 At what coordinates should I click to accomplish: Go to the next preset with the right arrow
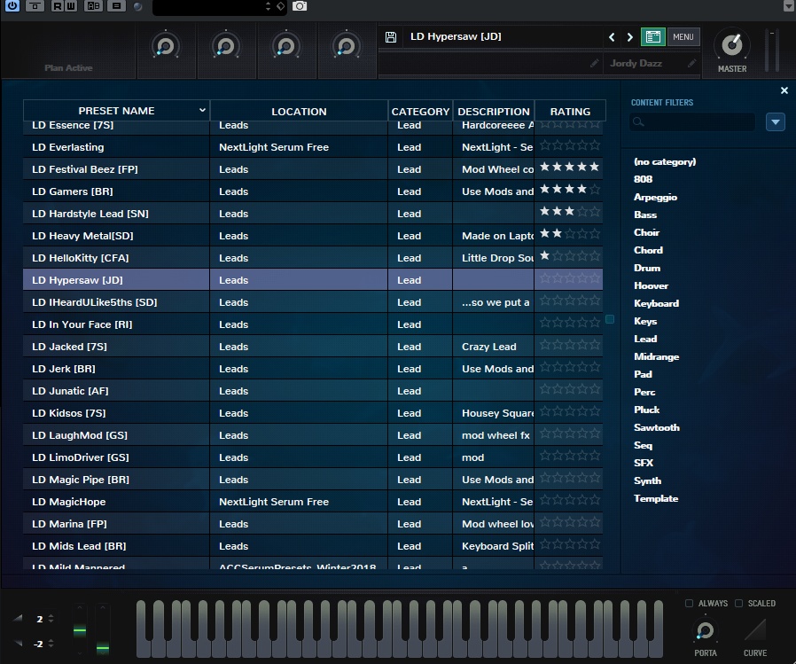(x=630, y=36)
